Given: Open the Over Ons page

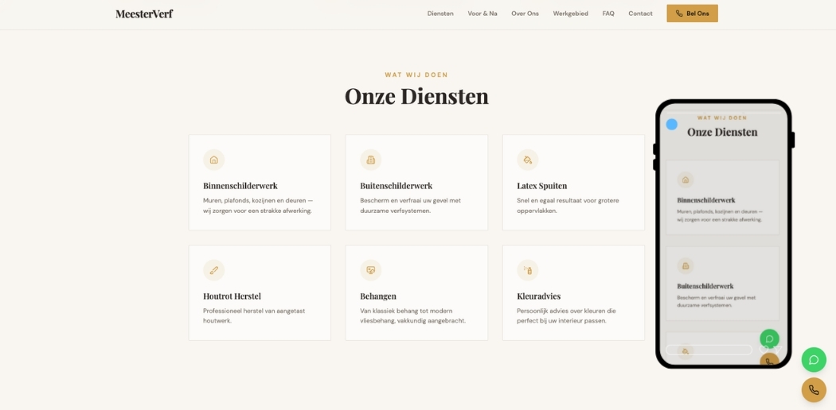Looking at the screenshot, I should click(525, 14).
